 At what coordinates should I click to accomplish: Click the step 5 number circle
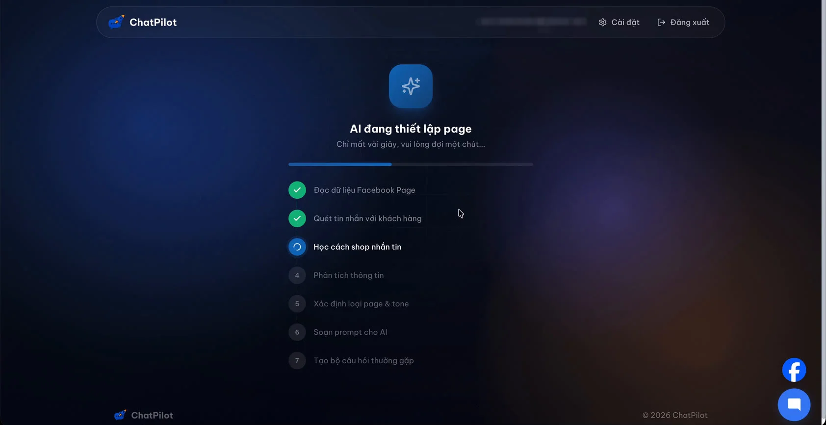click(x=297, y=304)
